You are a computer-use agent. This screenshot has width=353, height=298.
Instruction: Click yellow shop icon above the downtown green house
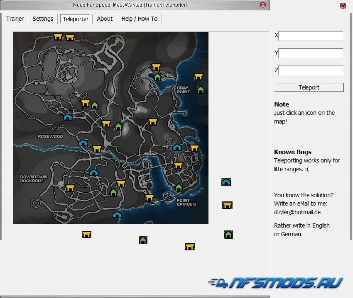point(121,184)
